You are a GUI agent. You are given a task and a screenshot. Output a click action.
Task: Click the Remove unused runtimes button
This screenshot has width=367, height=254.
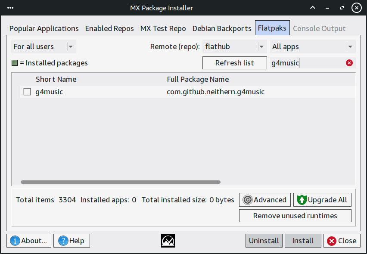(x=295, y=216)
